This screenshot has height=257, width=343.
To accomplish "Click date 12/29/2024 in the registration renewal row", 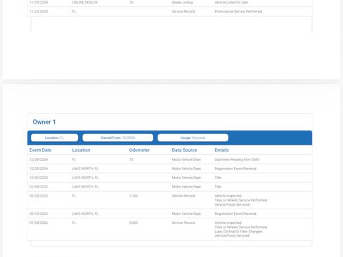I will point(39,169).
